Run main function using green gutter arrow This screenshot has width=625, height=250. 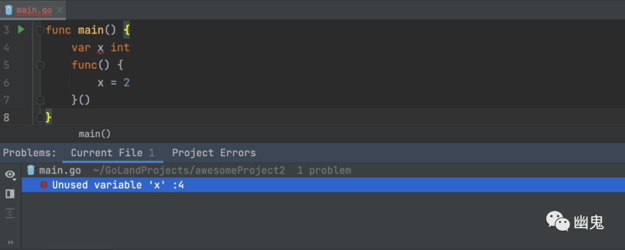tap(21, 30)
